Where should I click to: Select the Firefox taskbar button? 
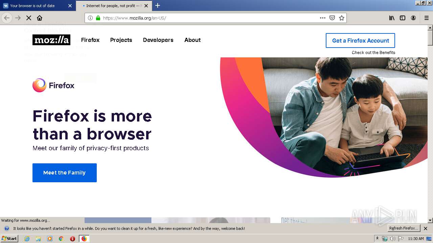[x=84, y=239]
